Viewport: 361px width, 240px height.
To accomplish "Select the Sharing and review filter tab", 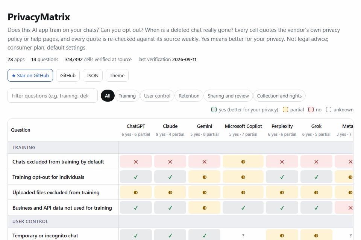I will click(x=228, y=96).
